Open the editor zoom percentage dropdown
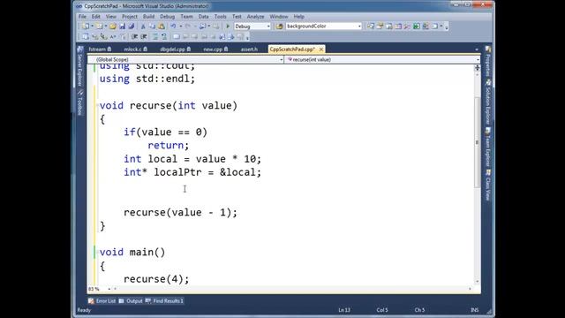The image size is (565, 318). click(109, 289)
